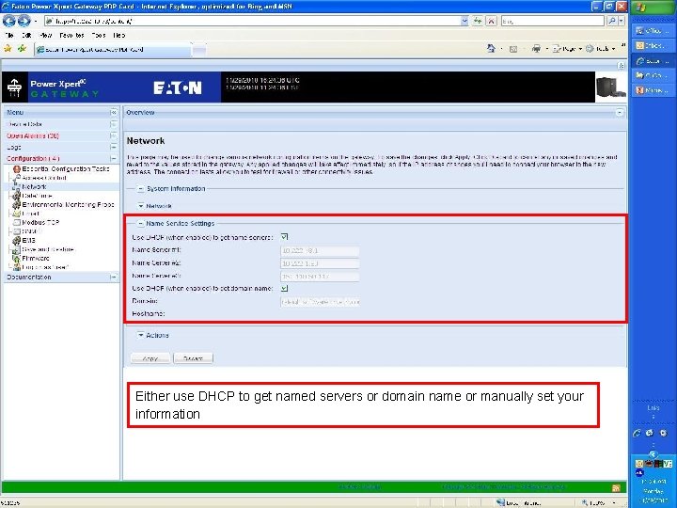Click the browser Forward arrow button
This screenshot has height=508, width=677.
(24, 21)
